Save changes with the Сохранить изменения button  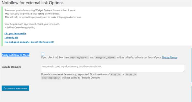point(15,88)
